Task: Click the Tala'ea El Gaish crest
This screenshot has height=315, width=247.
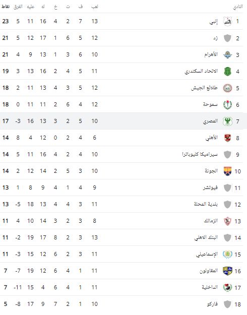Action: 227,88
